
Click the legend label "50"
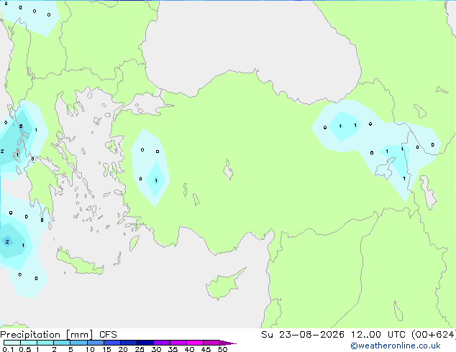point(222,349)
